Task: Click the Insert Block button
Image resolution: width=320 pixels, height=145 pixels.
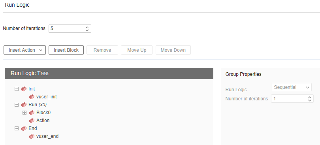Action: point(66,50)
